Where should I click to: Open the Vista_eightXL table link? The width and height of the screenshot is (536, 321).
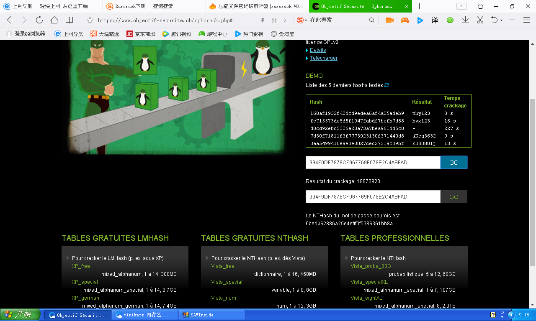point(366,298)
